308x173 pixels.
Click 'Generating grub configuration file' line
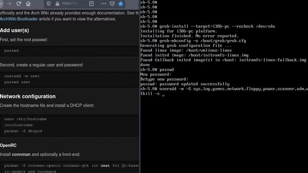[x=186, y=46]
